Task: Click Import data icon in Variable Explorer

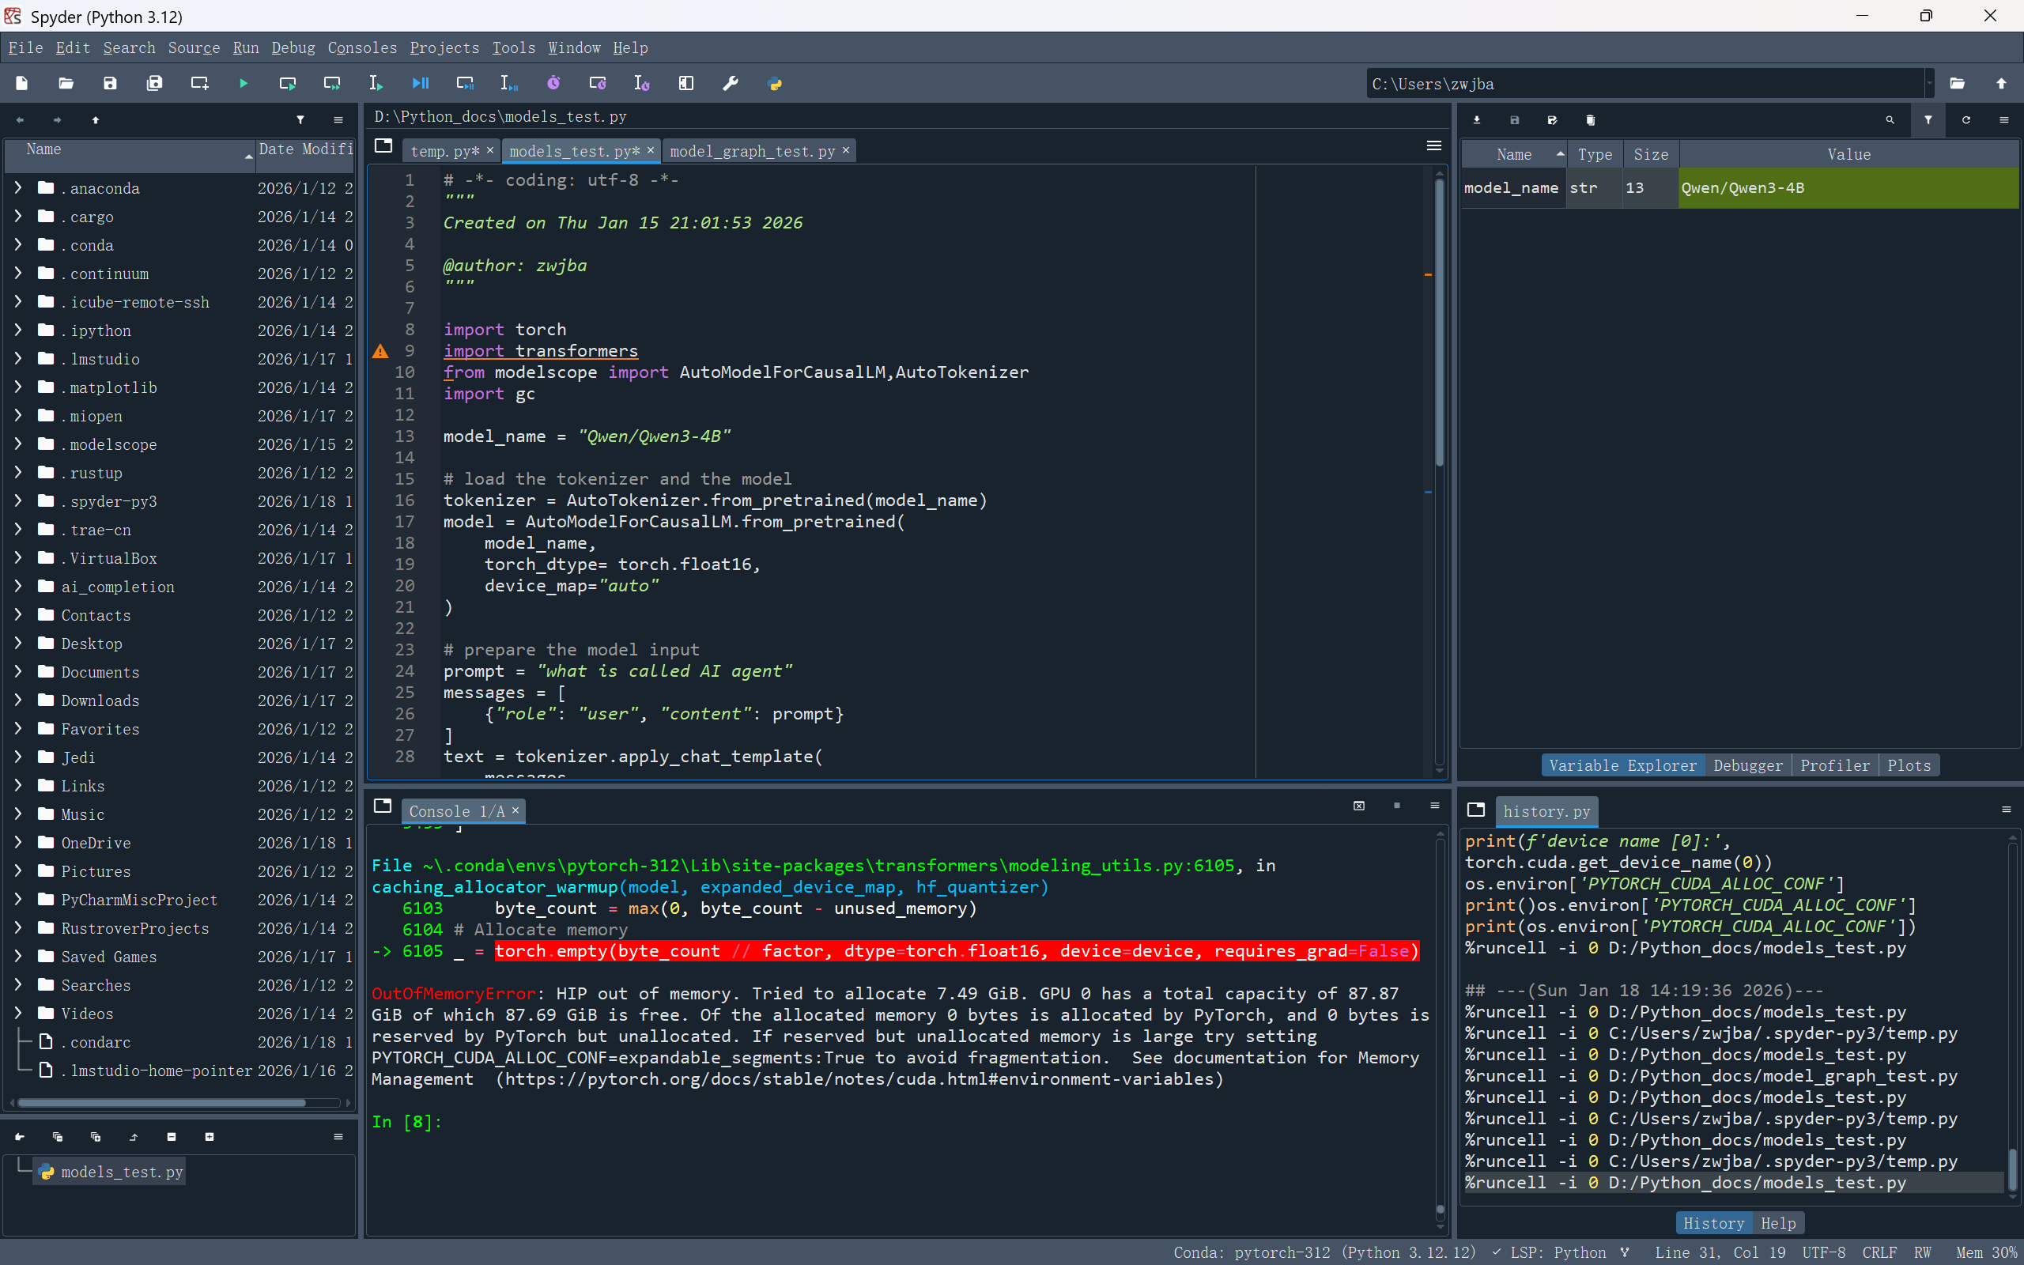Action: pyautogui.click(x=1477, y=120)
